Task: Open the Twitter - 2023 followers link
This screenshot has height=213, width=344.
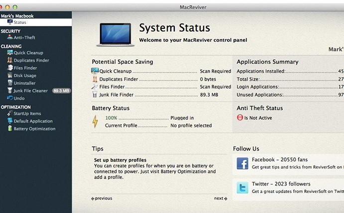Action: 281,184
